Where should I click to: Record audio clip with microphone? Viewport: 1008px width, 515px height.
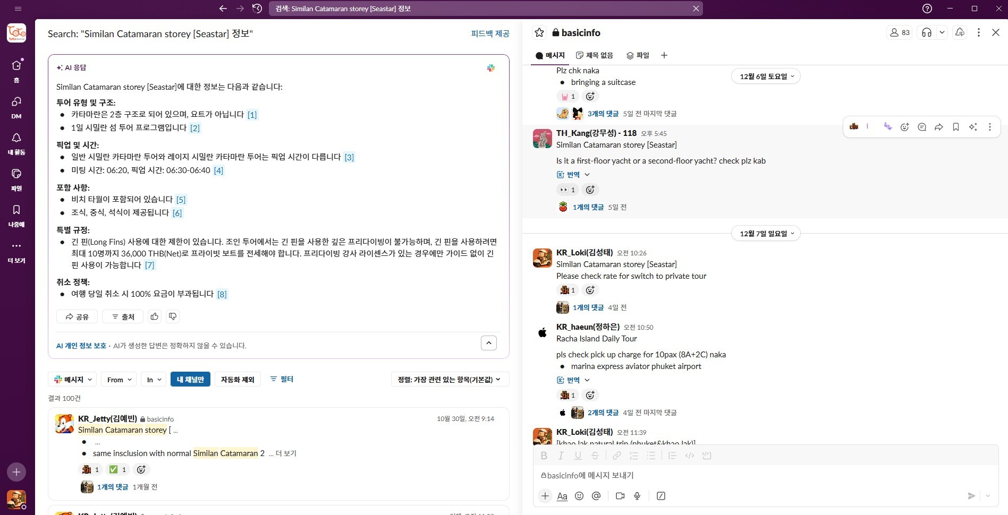pos(637,496)
